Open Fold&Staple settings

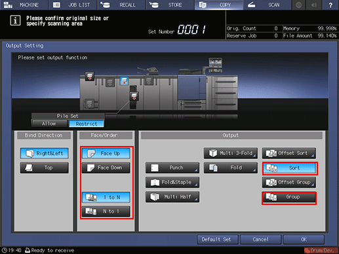coord(172,182)
